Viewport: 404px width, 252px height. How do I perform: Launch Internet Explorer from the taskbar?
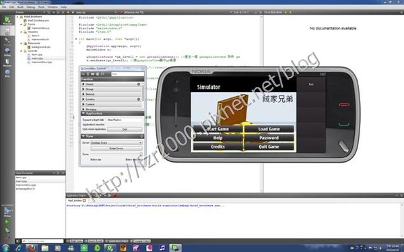click(19, 248)
